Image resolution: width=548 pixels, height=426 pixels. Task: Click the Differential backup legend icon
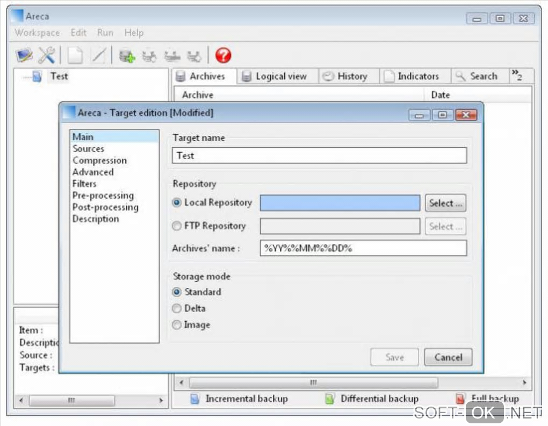(x=329, y=399)
